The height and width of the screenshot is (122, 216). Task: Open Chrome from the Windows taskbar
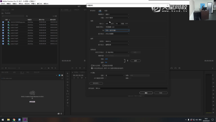(x=14, y=120)
